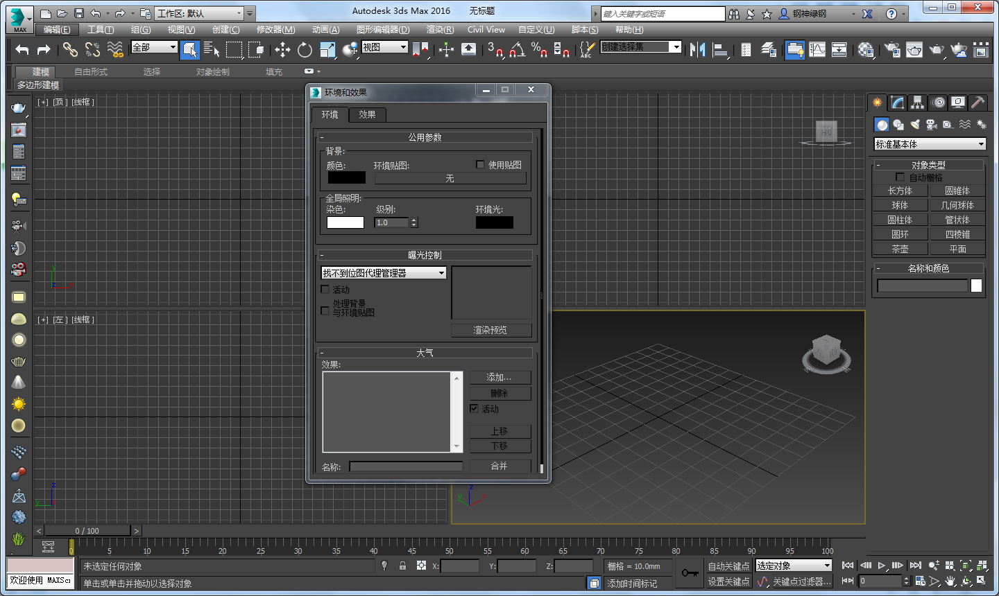Click Play Animation button

tap(882, 566)
